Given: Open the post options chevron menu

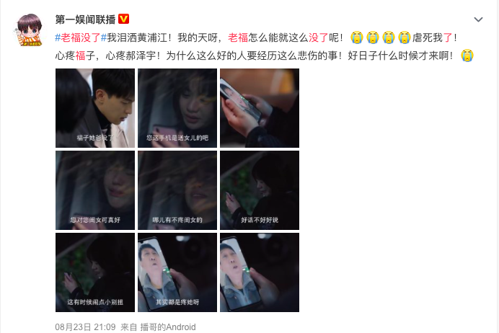Looking at the screenshot, I should pos(478,19).
